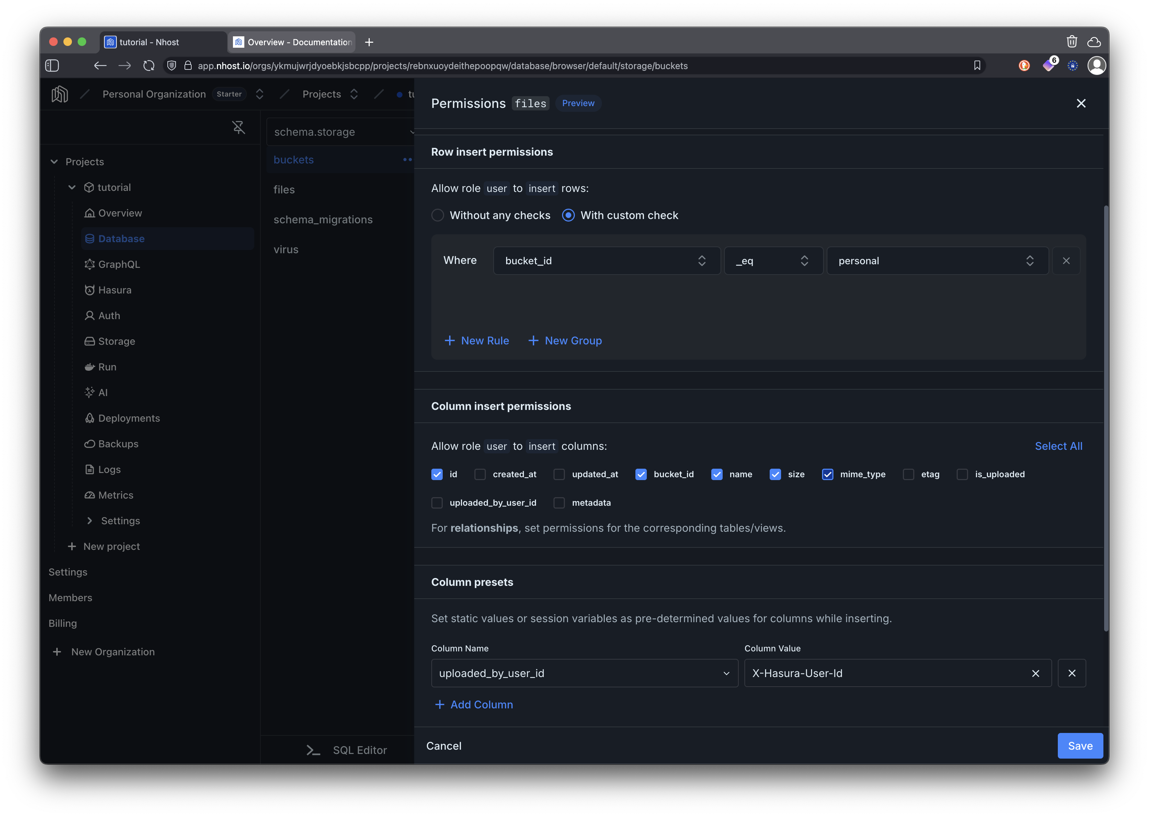The width and height of the screenshot is (1149, 817).
Task: Open the Deployments panel
Action: pyautogui.click(x=129, y=418)
